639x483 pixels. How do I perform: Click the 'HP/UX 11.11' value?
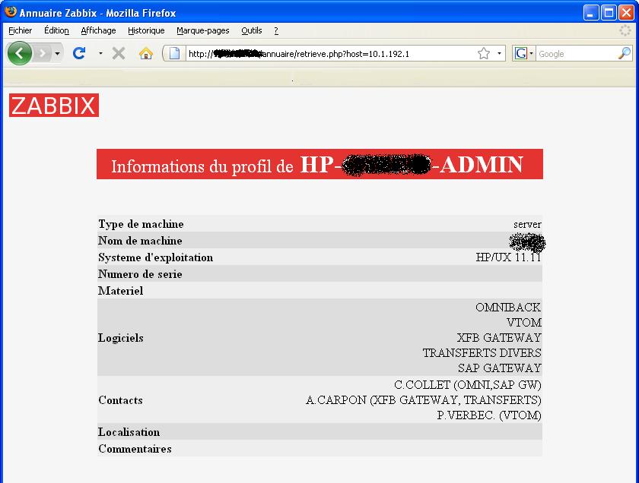[x=508, y=257]
